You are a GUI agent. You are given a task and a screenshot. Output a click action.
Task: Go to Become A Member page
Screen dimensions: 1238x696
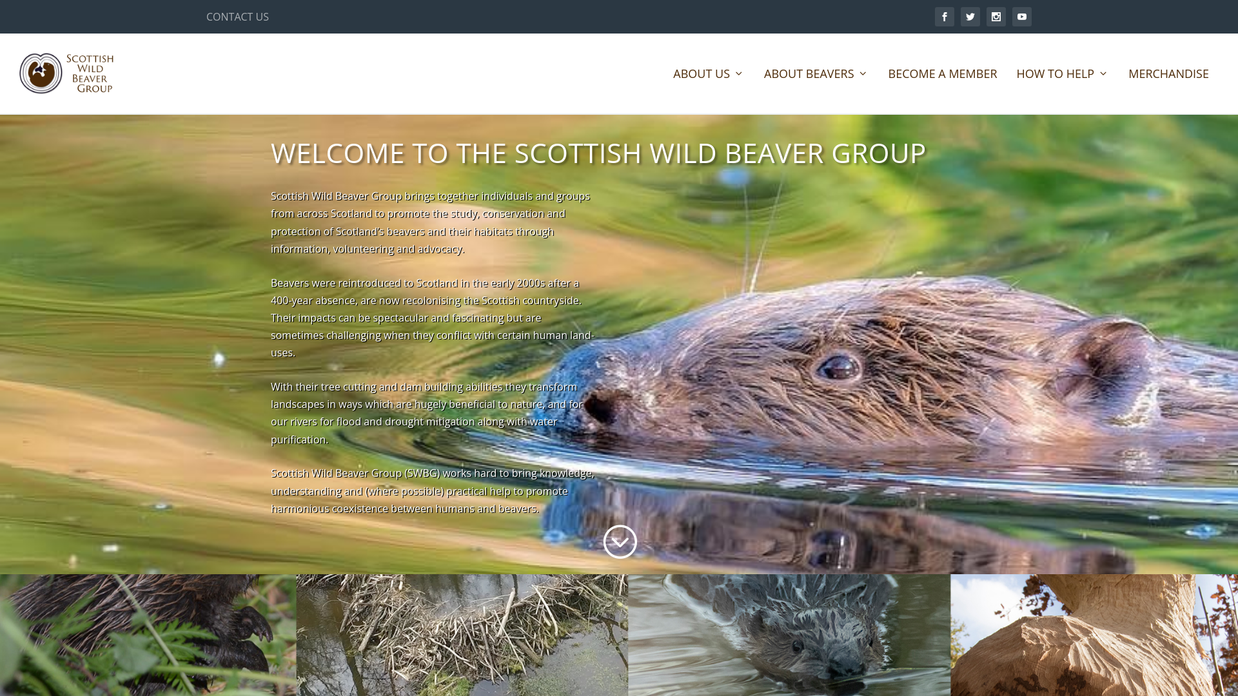coord(942,73)
